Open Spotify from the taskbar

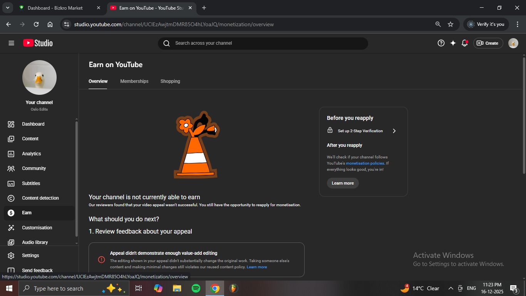(196, 288)
